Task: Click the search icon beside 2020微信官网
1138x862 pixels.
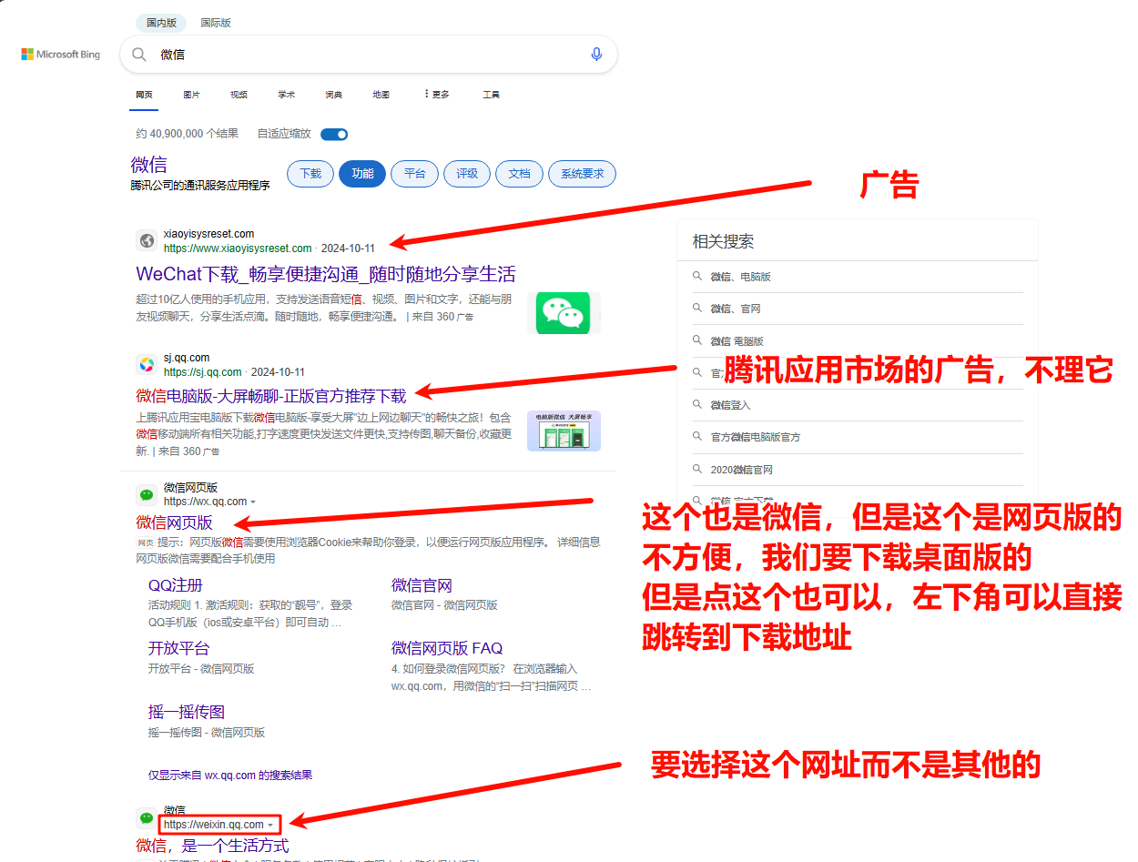Action: tap(697, 470)
